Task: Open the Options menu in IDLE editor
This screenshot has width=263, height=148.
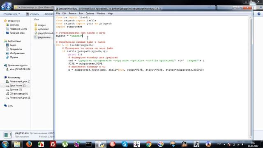Action: (90, 14)
